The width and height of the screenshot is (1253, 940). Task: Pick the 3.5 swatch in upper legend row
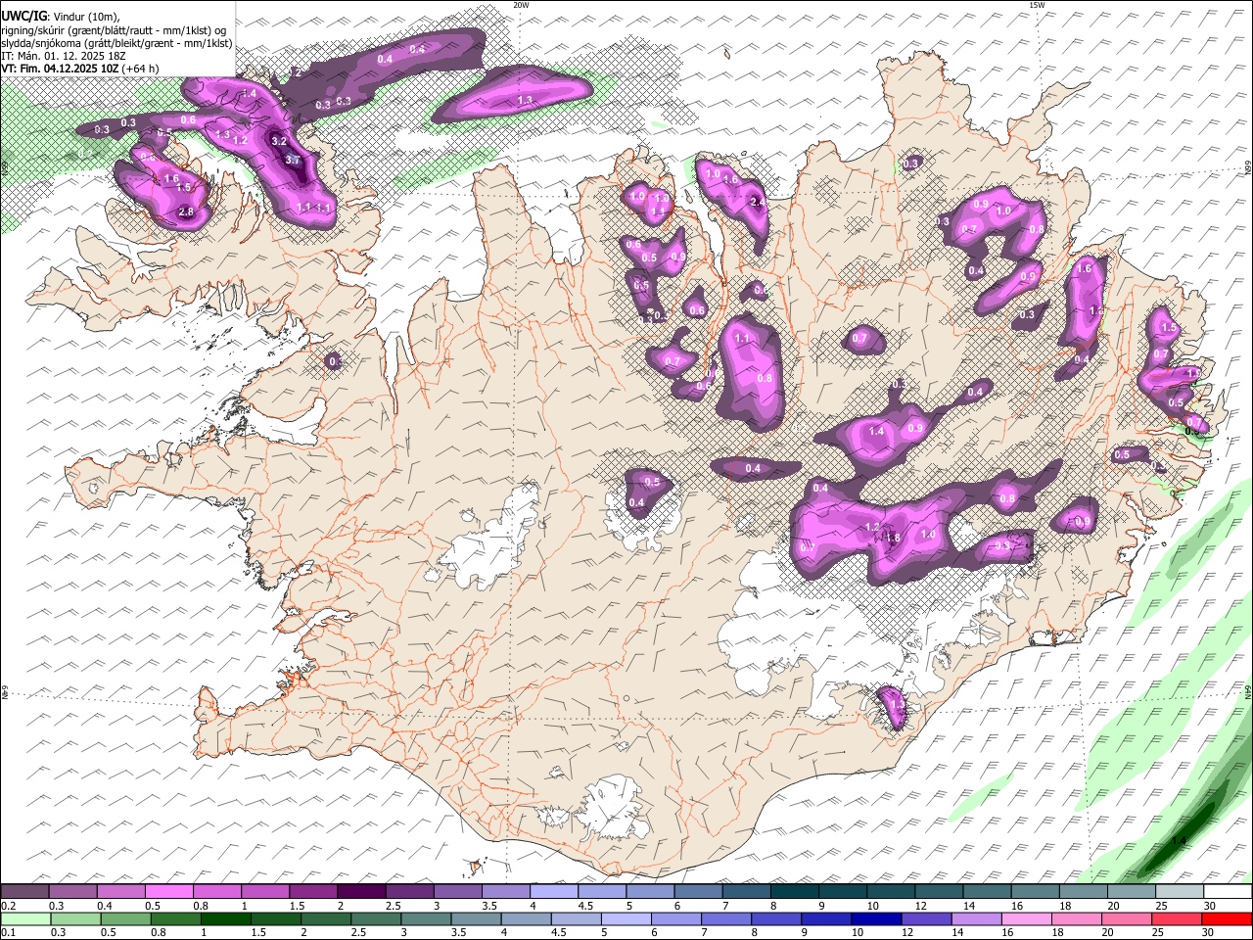click(x=505, y=891)
